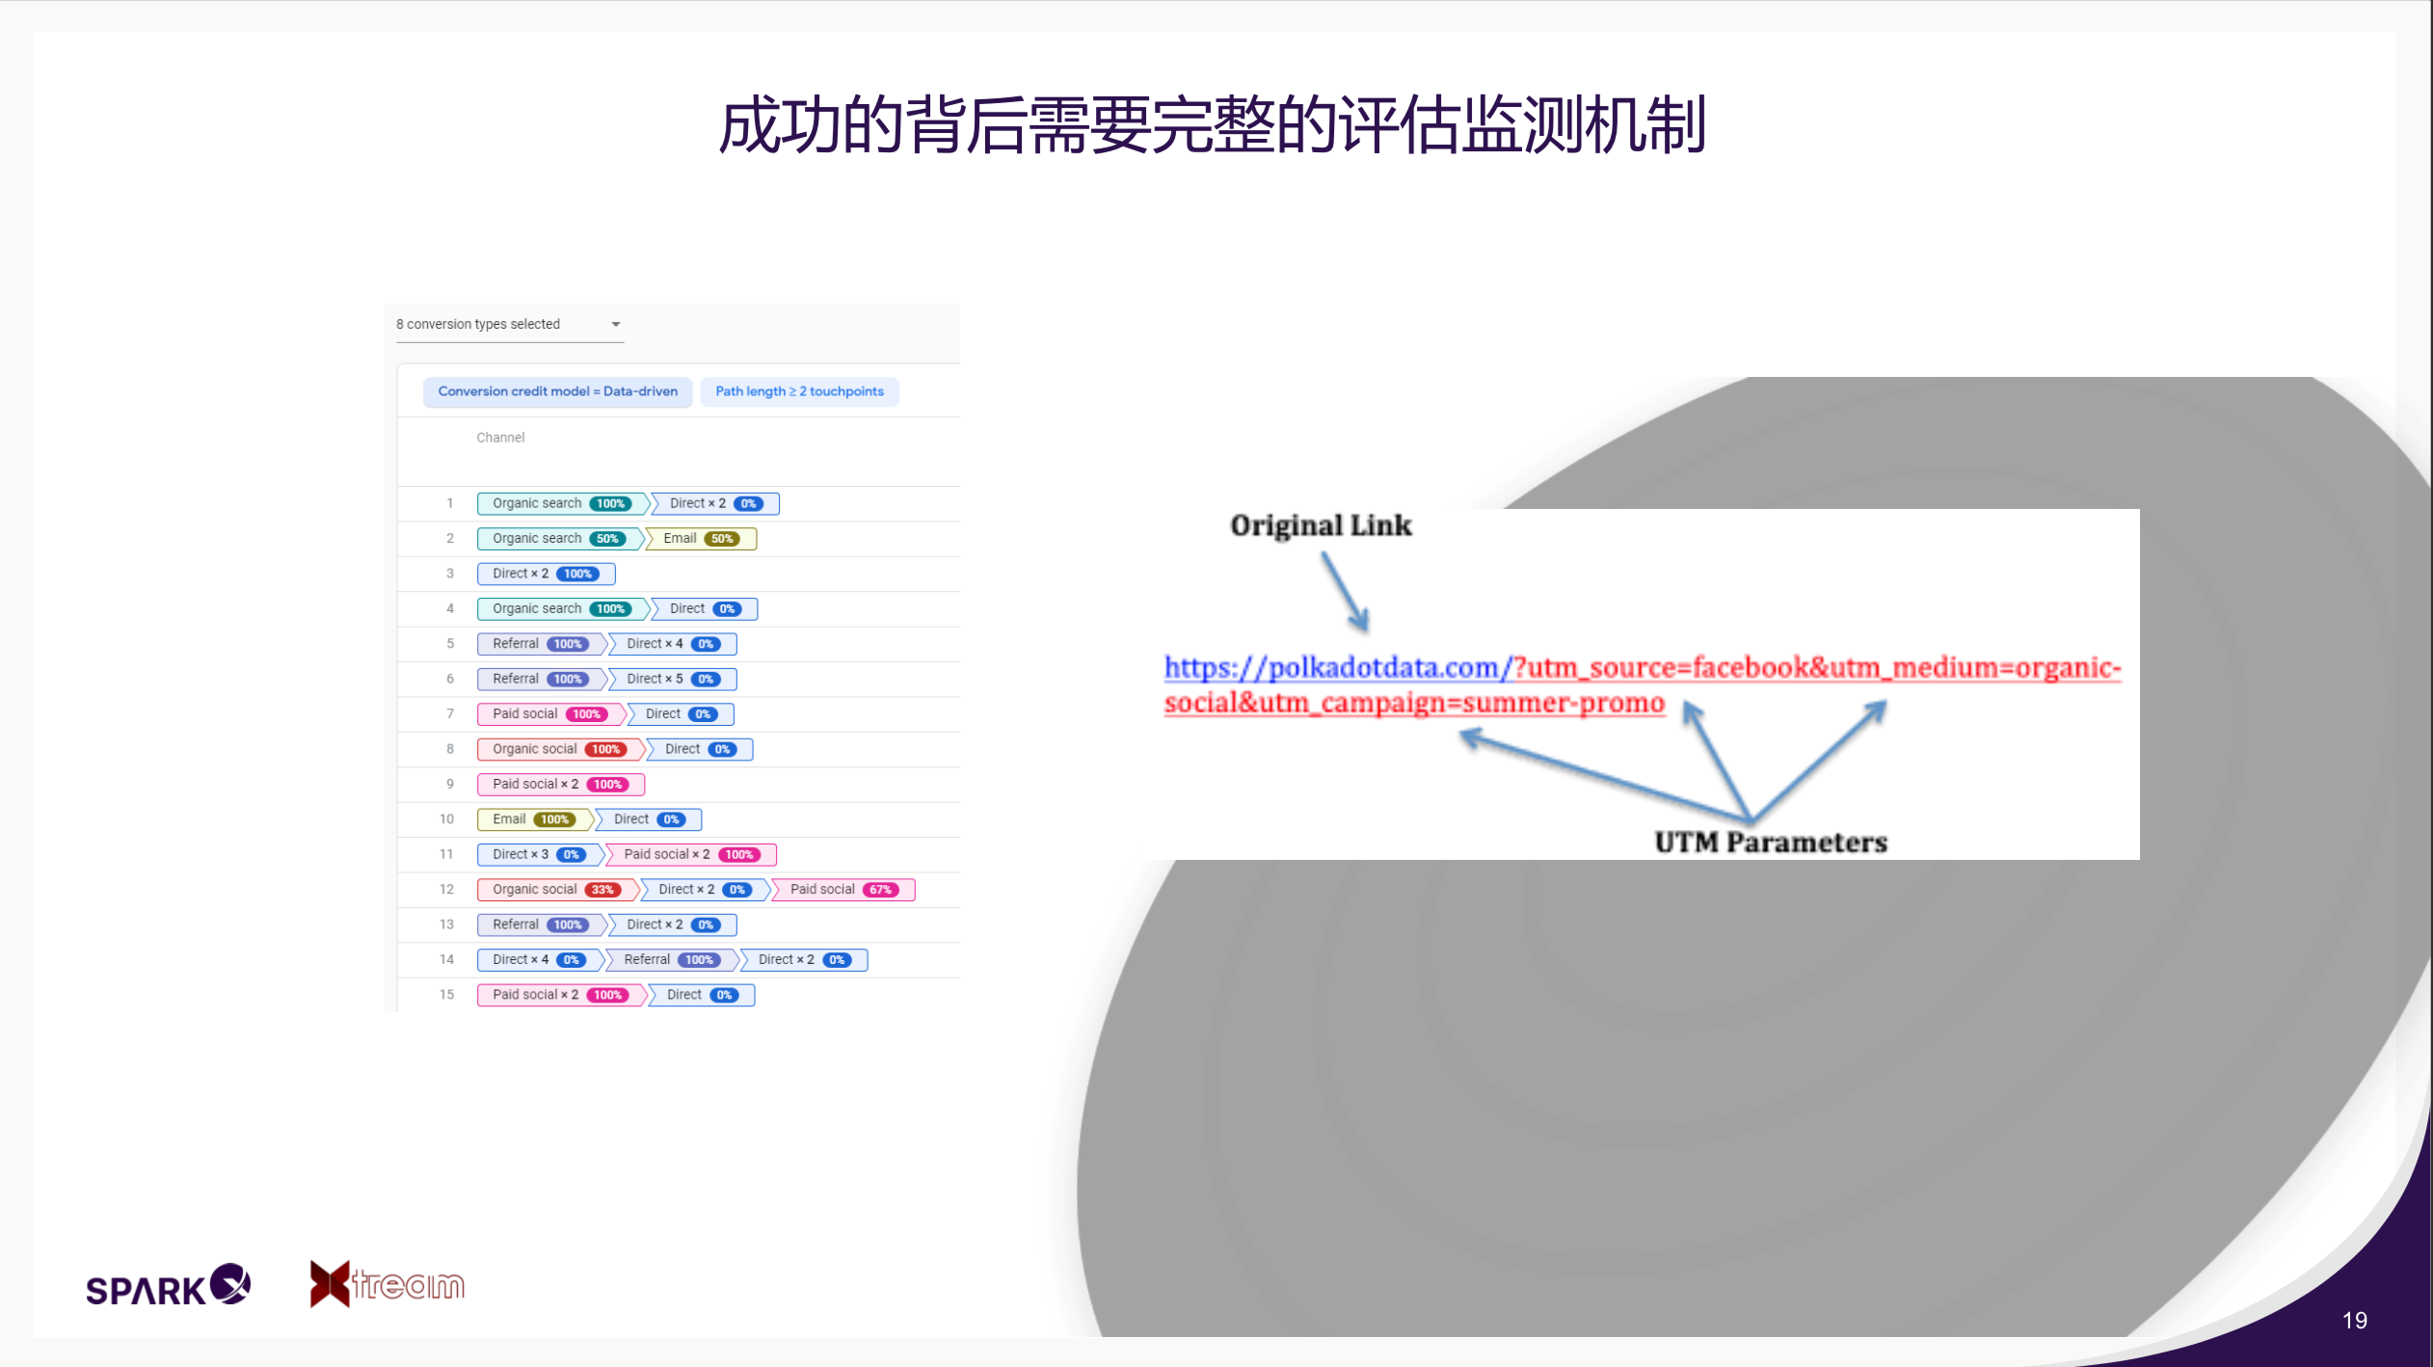Image resolution: width=2433 pixels, height=1367 pixels.
Task: Select the Direct × 4 chip in row 5
Action: pyautogui.click(x=673, y=644)
